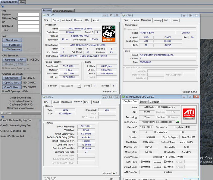
Task: Switch to Cache tab in top-left CPU-Z
Action: point(56,20)
